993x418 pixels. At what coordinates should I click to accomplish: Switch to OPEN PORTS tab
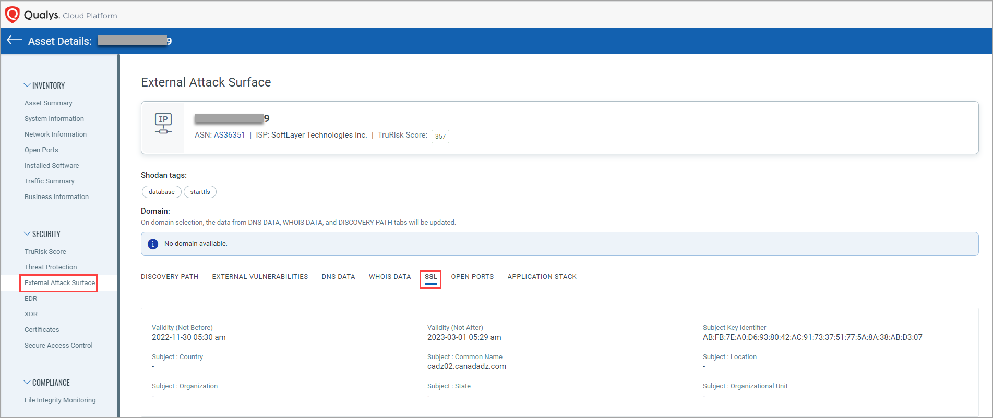(x=472, y=277)
